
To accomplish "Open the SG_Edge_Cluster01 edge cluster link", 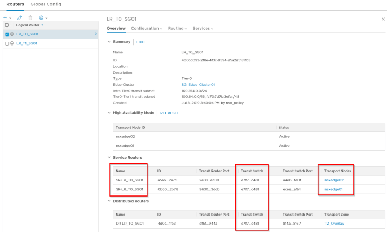I will pos(198,84).
